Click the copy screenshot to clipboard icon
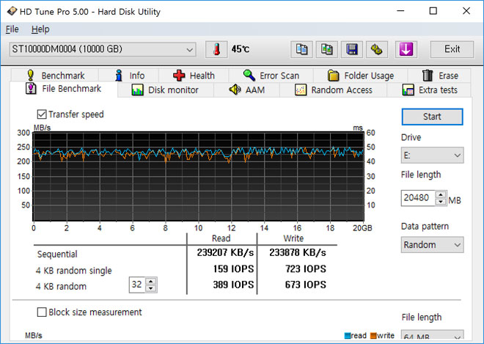The height and width of the screenshot is (344, 484). 326,49
